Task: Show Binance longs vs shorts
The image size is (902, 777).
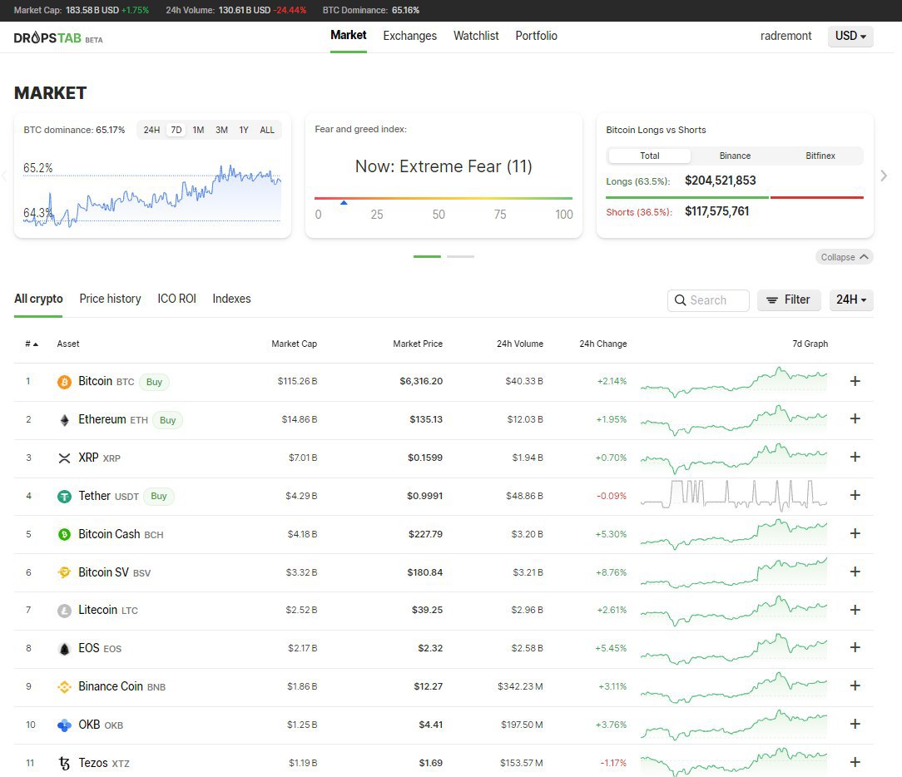Action: [735, 156]
